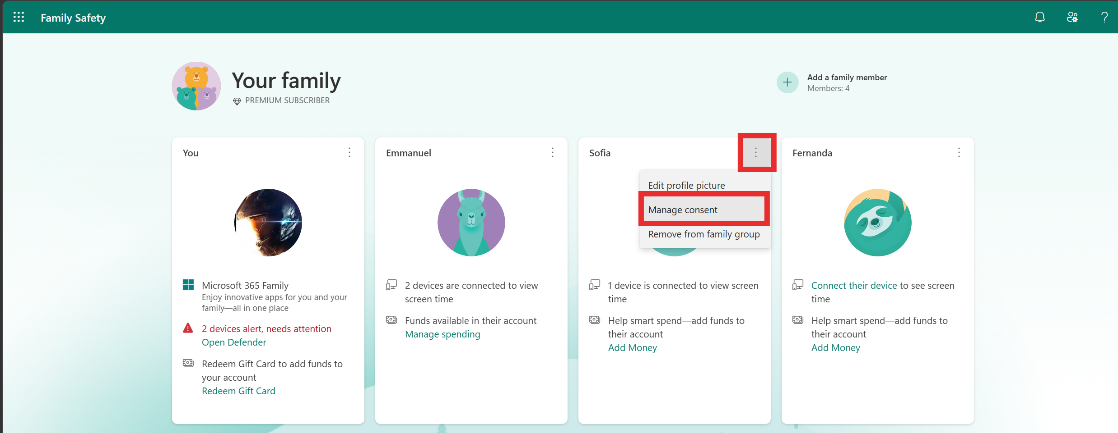This screenshot has height=433, width=1118.
Task: Collapse Sofia's more options menu
Action: coord(756,153)
